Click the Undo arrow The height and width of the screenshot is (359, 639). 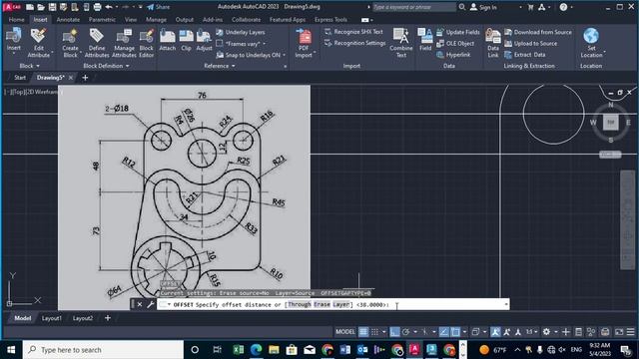(109, 7)
